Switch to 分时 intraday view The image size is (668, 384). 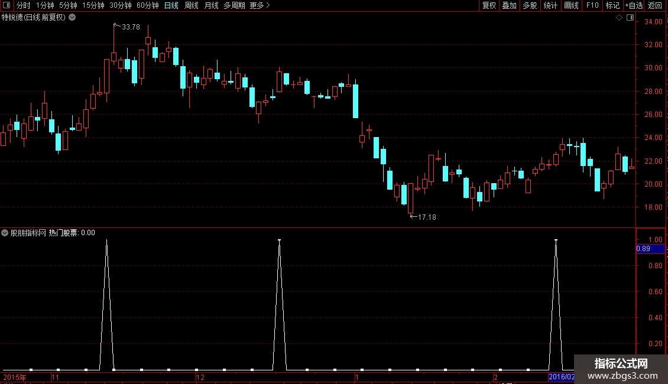24,5
